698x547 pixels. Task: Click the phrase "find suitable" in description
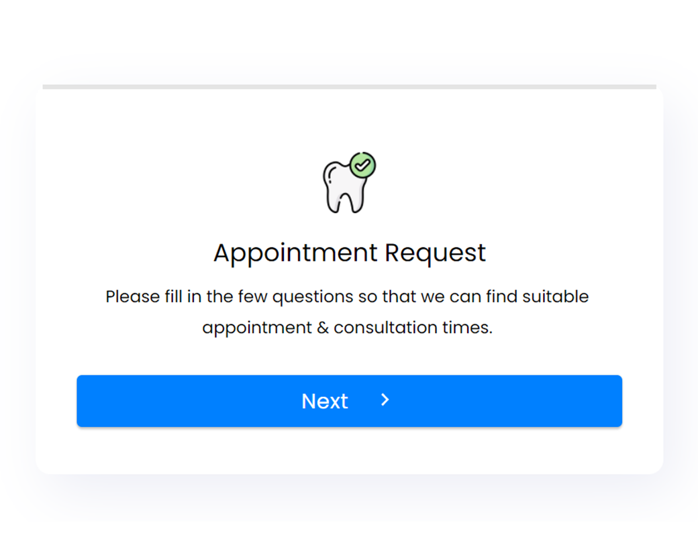538,296
